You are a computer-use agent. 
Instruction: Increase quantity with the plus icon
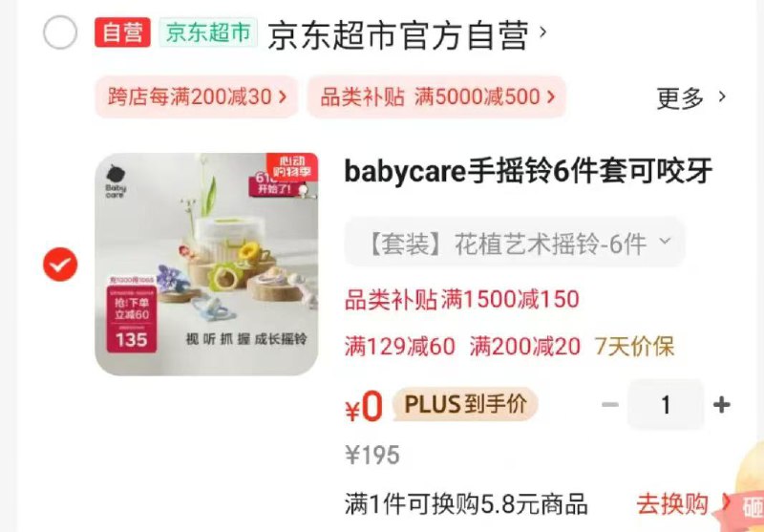(722, 405)
